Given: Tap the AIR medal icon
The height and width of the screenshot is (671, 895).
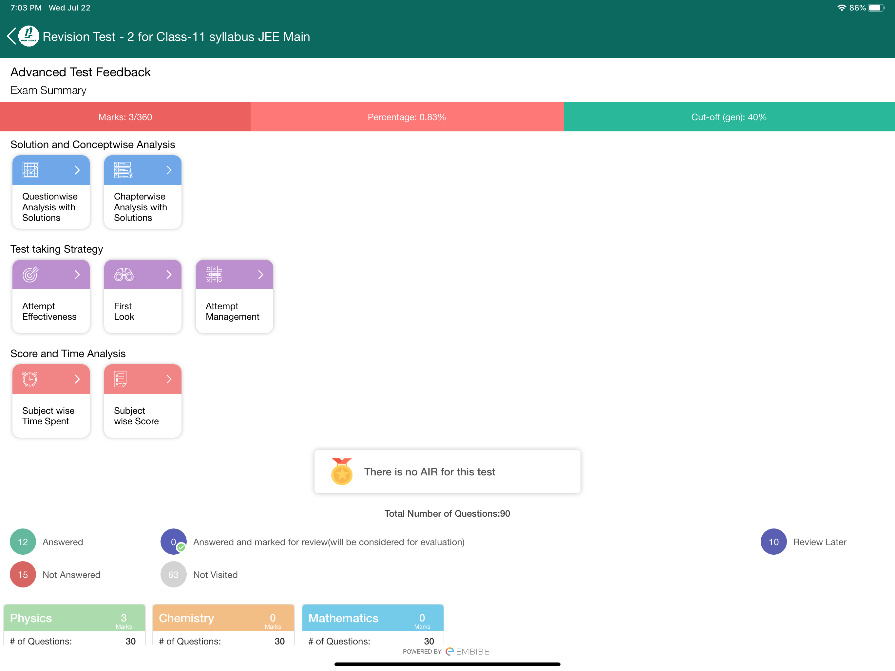Looking at the screenshot, I should point(342,471).
